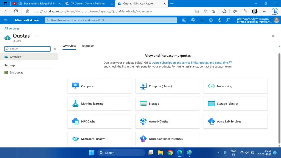Open Cloud Shell from the top bar
This screenshot has height=158, width=281.
184,20
